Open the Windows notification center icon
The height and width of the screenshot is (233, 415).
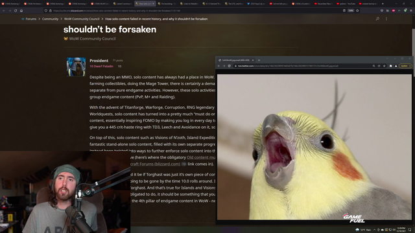[x=410, y=230]
